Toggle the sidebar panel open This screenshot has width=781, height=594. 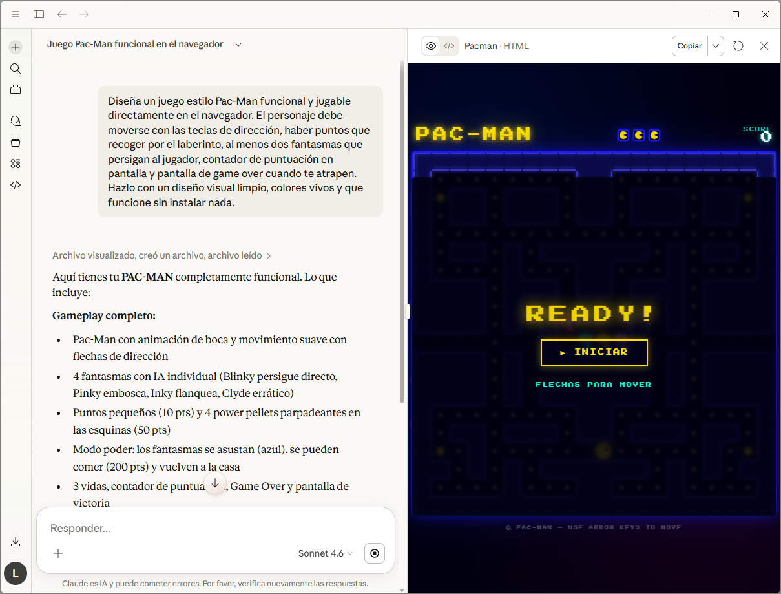pyautogui.click(x=39, y=14)
